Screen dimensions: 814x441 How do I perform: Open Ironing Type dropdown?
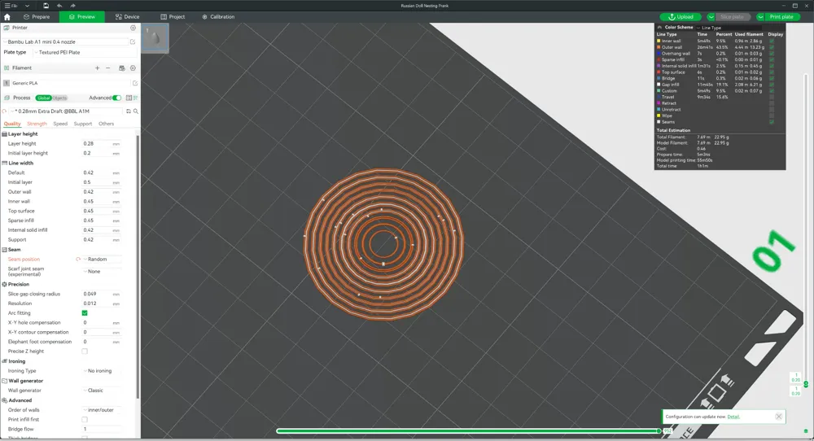click(x=103, y=371)
